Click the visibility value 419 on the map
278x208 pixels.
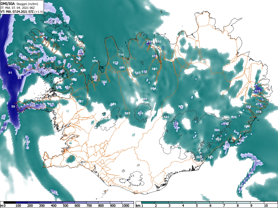click(x=155, y=56)
